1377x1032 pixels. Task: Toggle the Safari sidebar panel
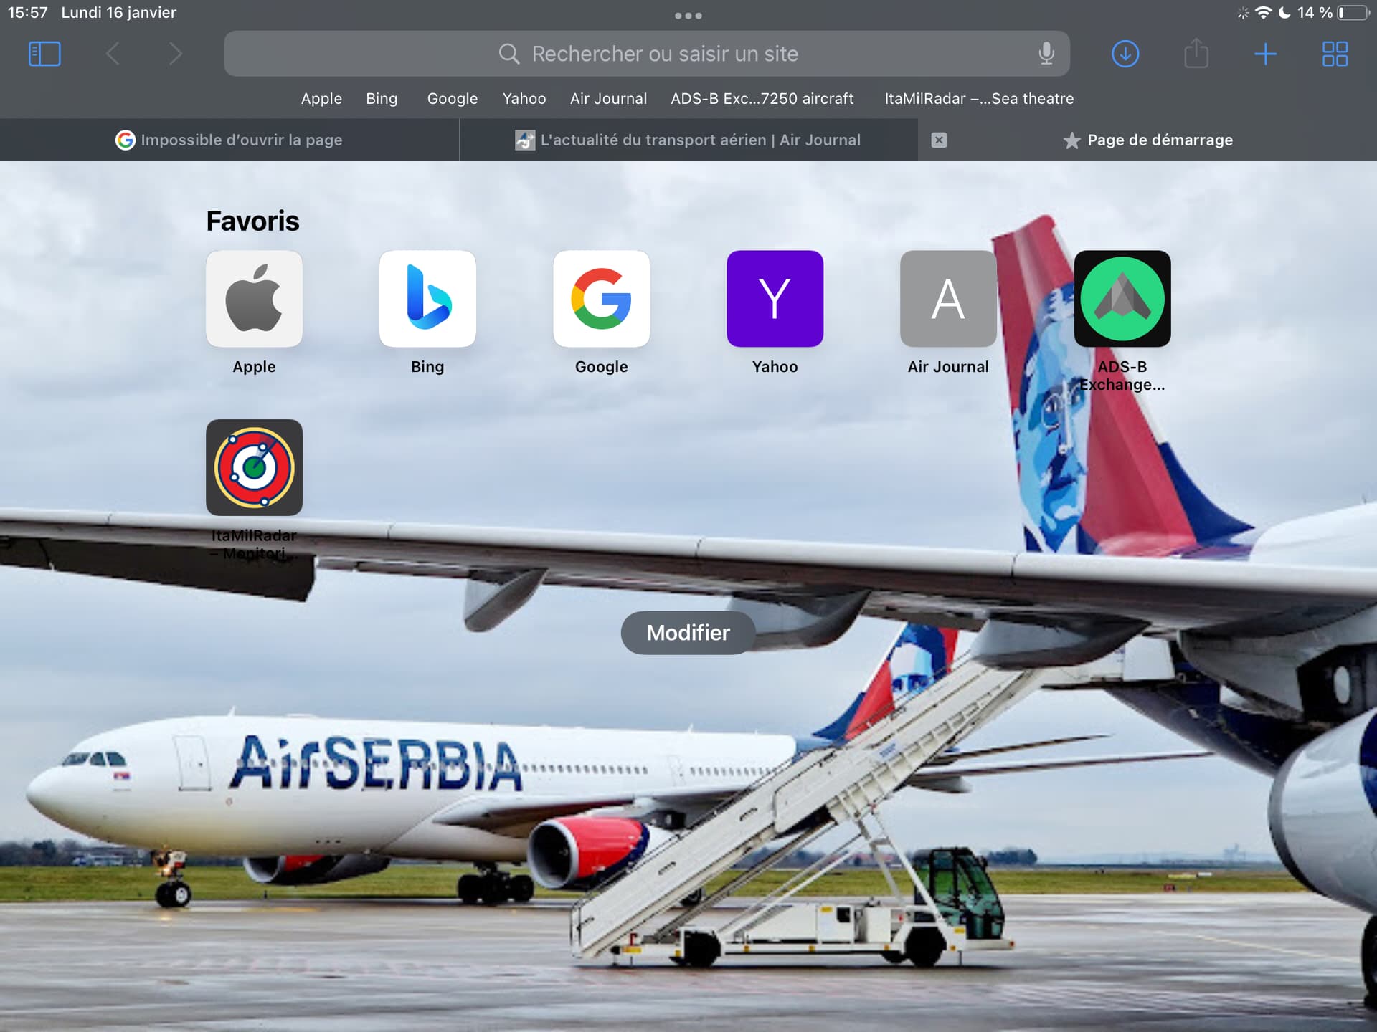pos(44,54)
